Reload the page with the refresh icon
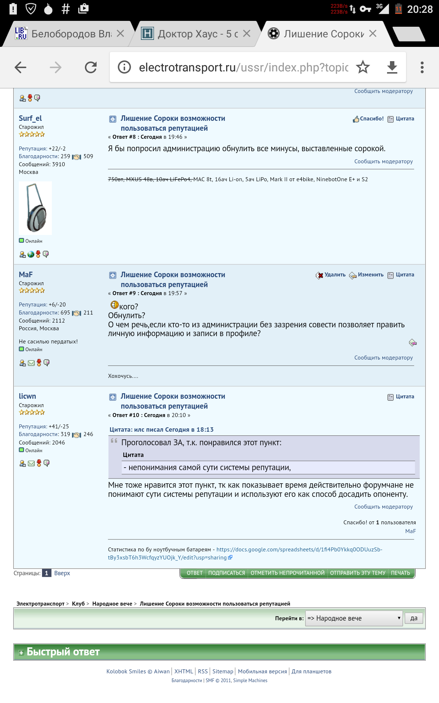Image resolution: width=439 pixels, height=703 pixels. tap(91, 67)
